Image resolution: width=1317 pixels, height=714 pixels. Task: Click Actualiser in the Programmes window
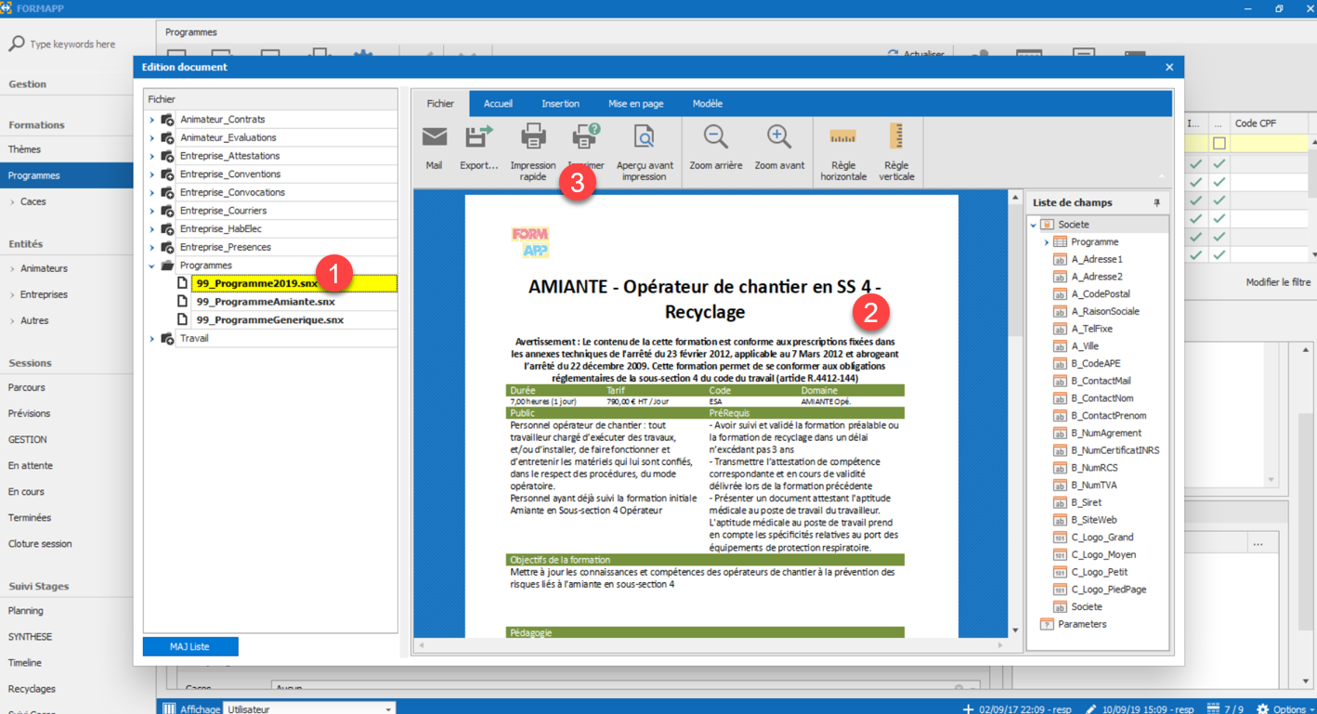click(917, 54)
